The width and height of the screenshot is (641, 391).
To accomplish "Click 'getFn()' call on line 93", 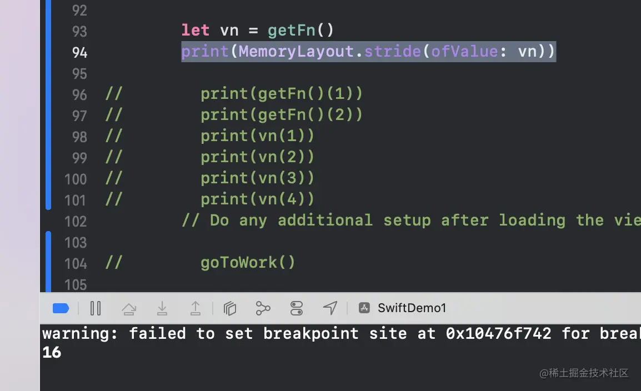I will tap(301, 30).
